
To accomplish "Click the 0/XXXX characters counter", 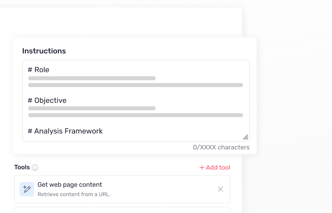I will pos(221,147).
